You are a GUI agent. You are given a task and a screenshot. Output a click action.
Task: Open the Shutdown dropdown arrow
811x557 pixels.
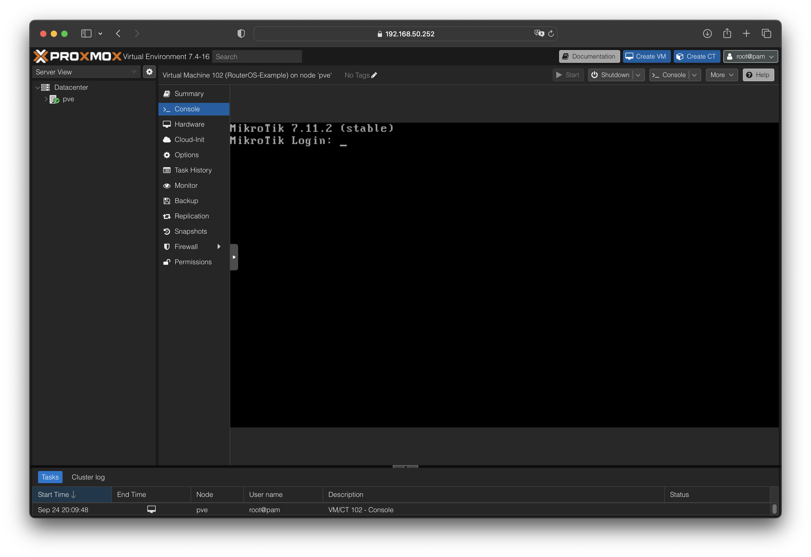(x=638, y=75)
